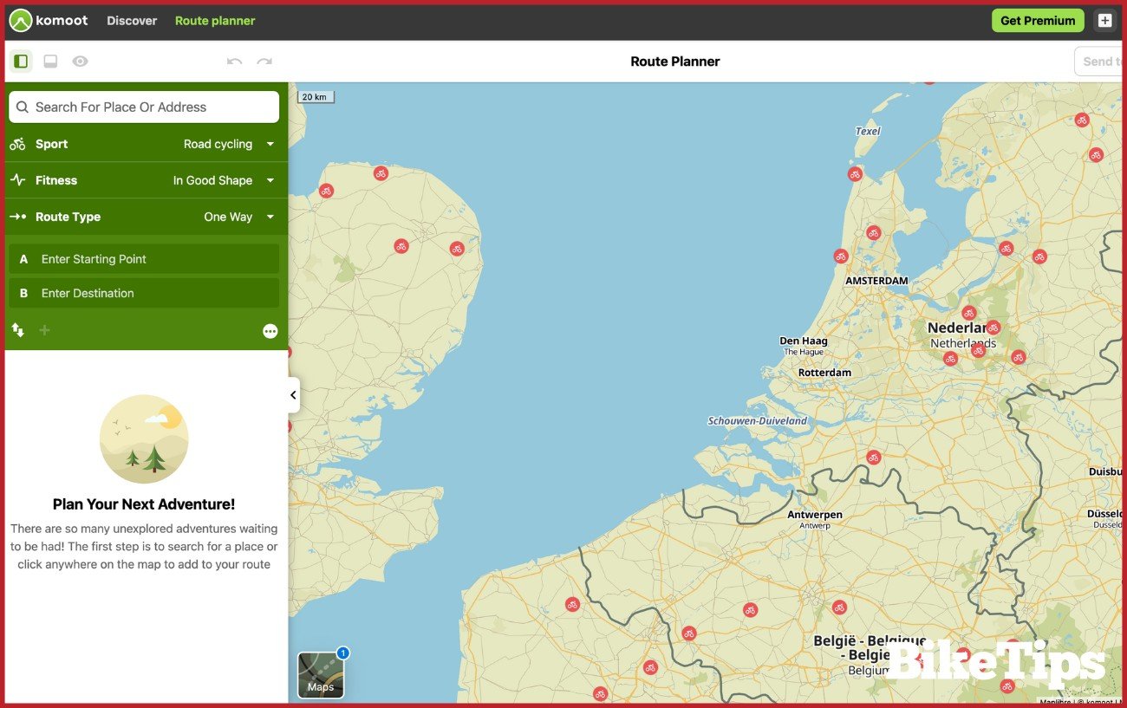Click the search magnifier icon
The height and width of the screenshot is (708, 1127).
point(23,107)
